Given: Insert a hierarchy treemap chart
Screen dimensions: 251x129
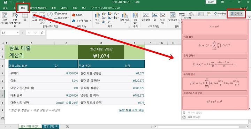Looking at the screenshot, I should click(x=110, y=14).
